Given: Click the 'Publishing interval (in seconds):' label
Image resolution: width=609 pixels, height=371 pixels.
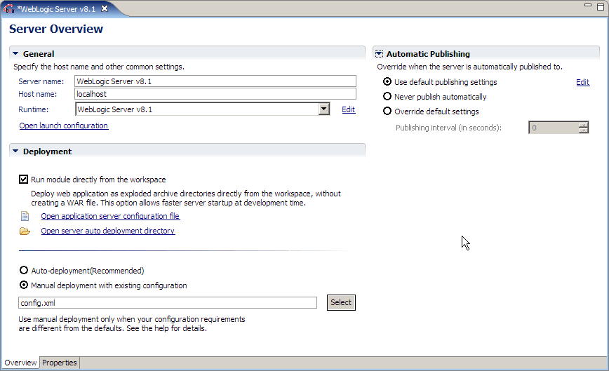Looking at the screenshot, I should tap(448, 128).
